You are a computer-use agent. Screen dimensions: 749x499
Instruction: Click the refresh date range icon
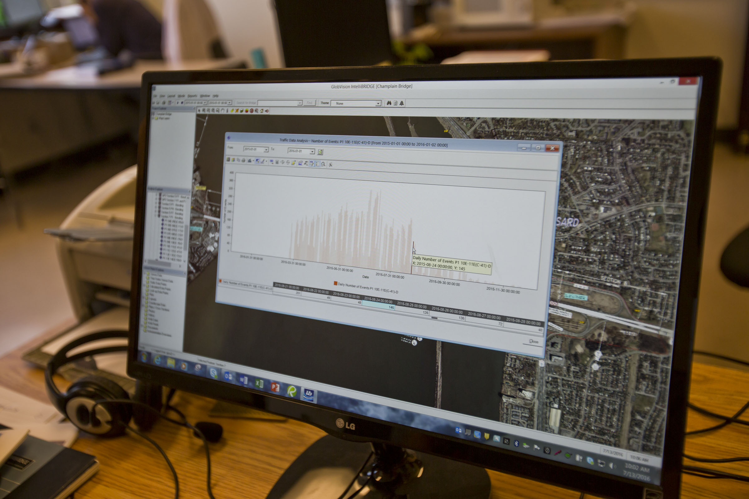click(320, 152)
